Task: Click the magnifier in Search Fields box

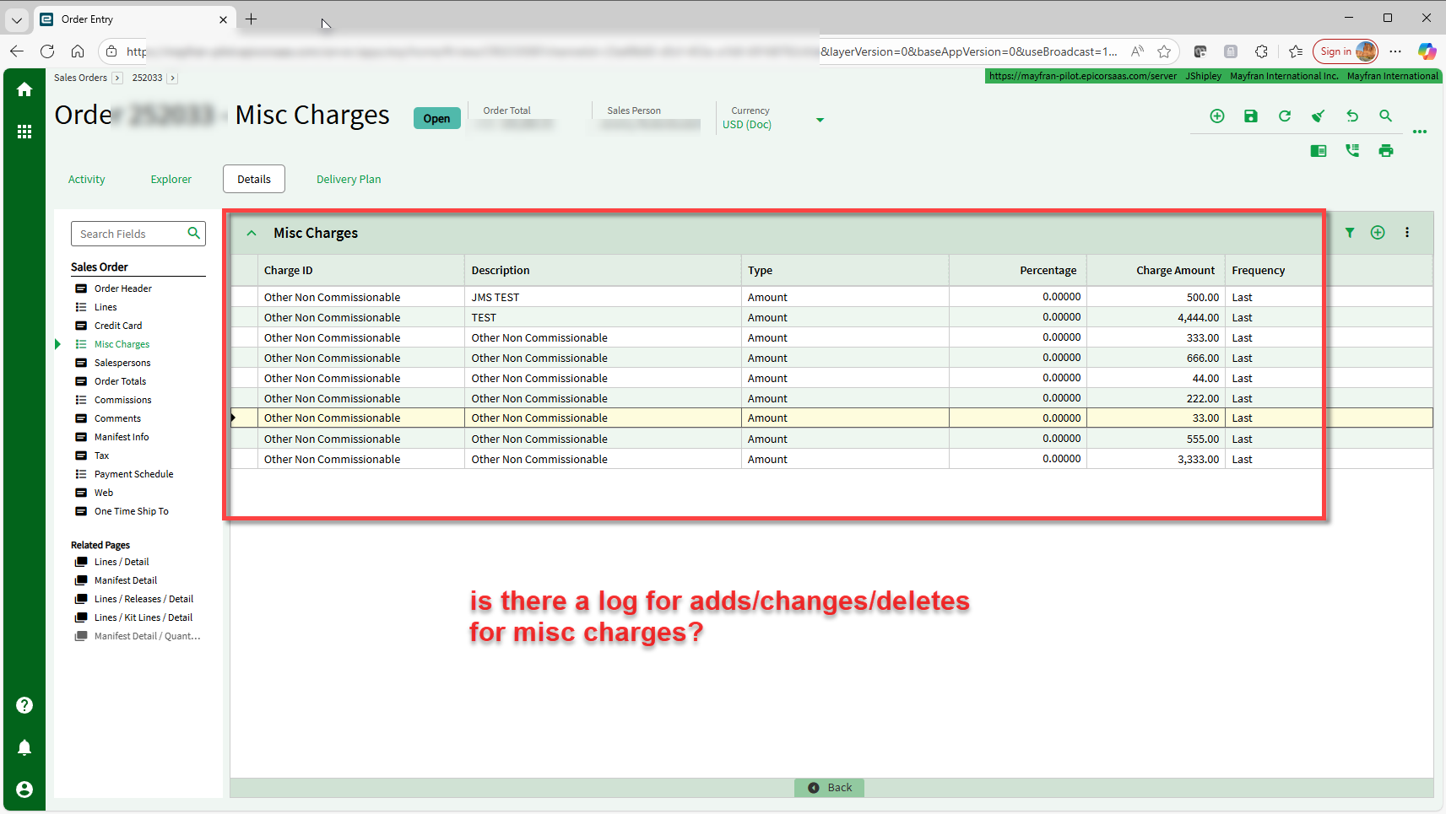Action: point(194,233)
